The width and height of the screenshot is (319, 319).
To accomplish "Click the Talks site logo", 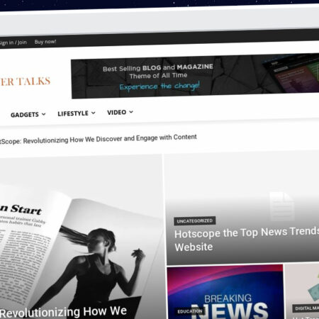I will click(25, 82).
